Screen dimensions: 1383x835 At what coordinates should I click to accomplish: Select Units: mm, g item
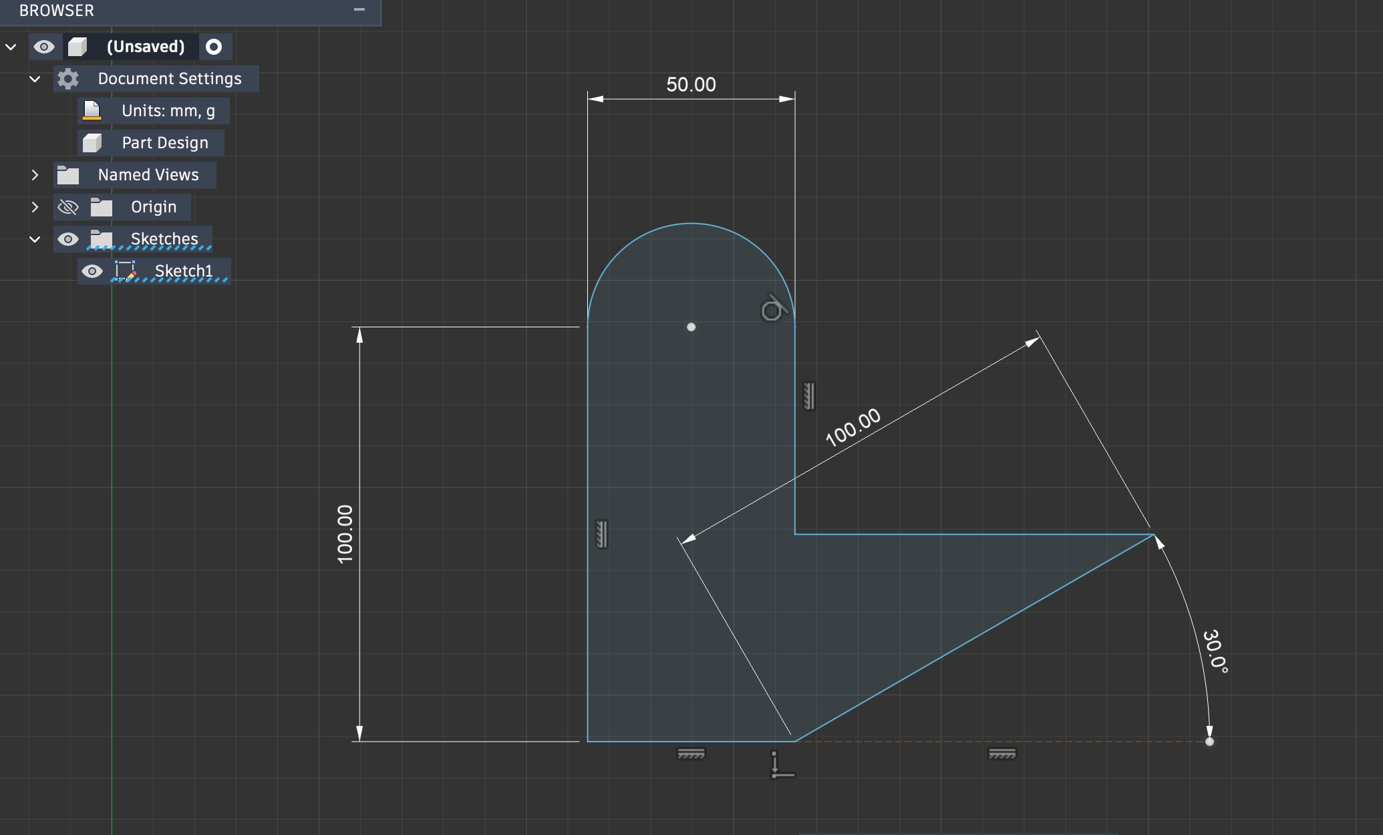pos(168,111)
